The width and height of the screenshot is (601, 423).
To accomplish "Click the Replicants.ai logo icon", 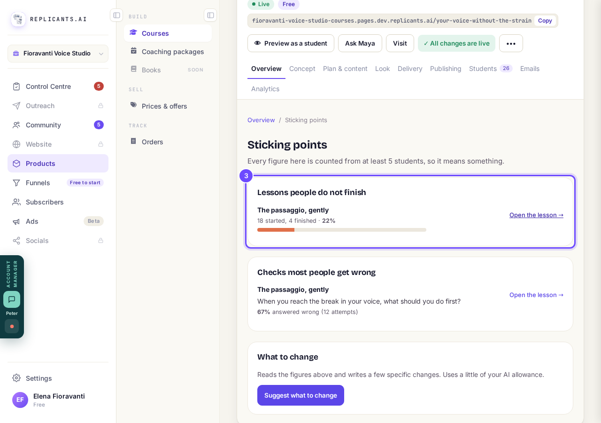I will point(18,19).
